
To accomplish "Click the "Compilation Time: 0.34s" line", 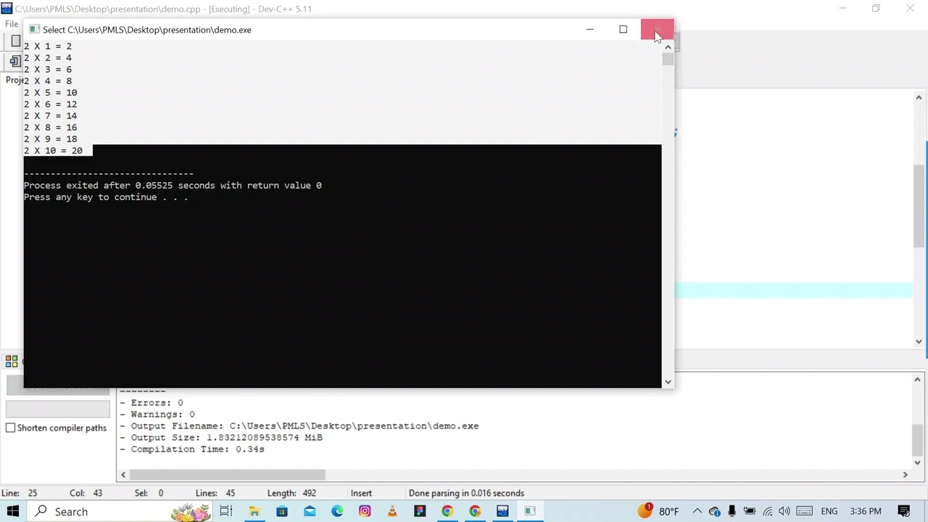I will point(192,449).
